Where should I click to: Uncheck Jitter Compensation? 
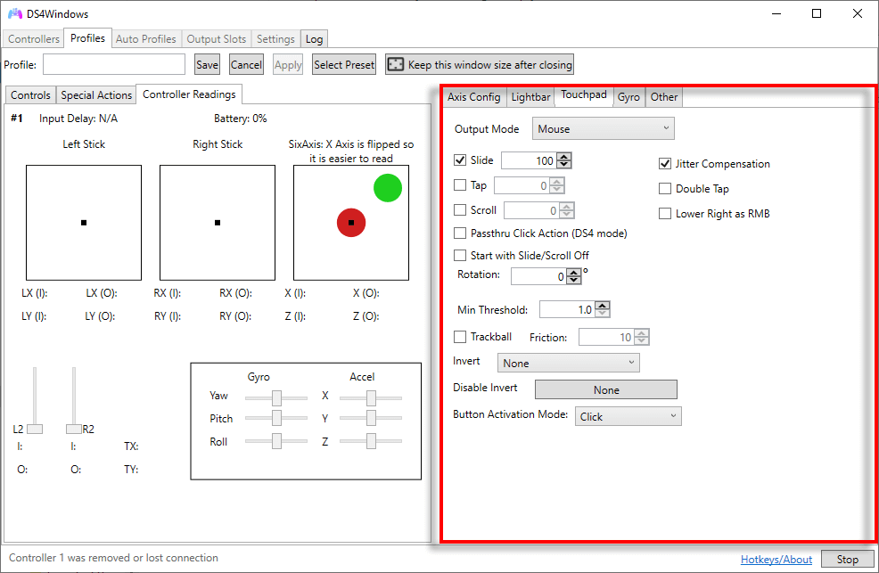[x=665, y=164]
